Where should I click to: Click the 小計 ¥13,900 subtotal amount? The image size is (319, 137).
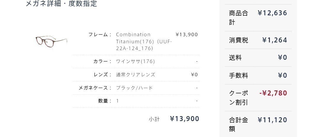pyautogui.click(x=184, y=119)
